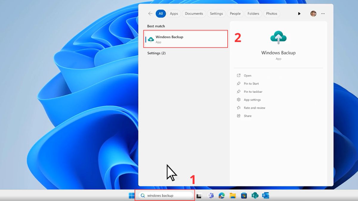Launch Outlook from the taskbar
The image size is (358, 201).
tap(266, 196)
